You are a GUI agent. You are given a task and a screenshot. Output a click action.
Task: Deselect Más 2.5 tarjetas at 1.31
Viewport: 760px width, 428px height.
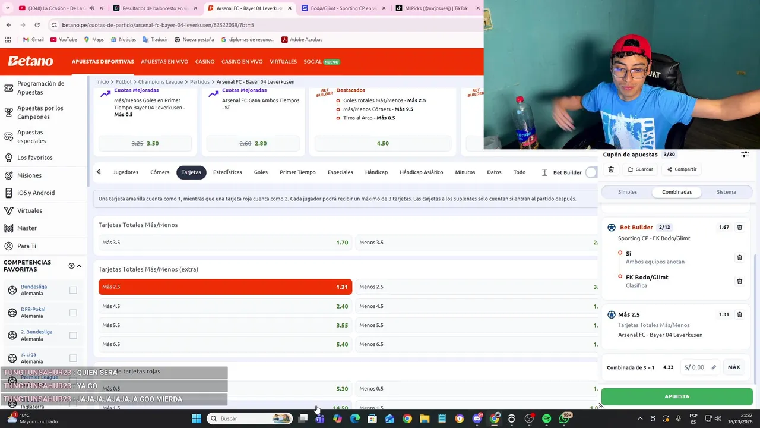225,287
